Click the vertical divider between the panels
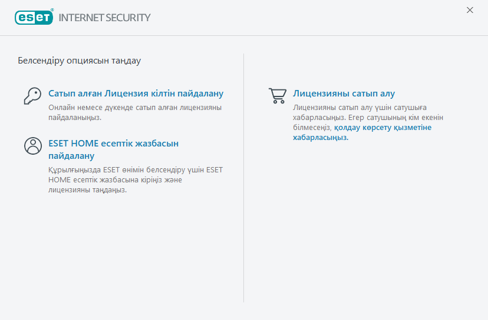This screenshot has height=320, width=488. click(x=243, y=176)
